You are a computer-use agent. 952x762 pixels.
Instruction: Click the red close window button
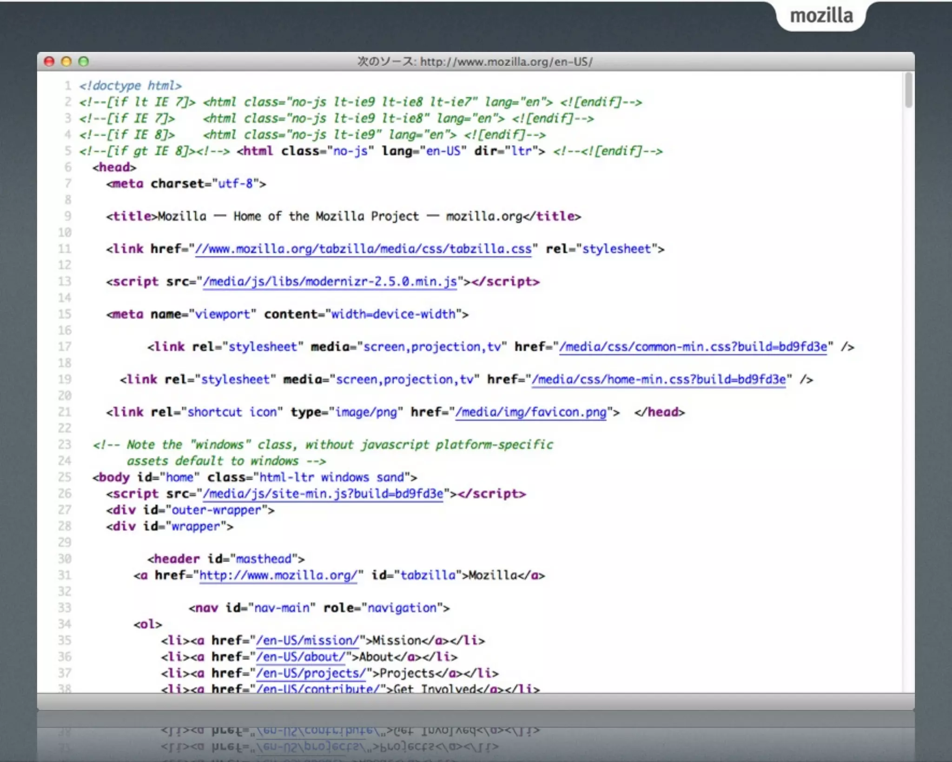(49, 61)
